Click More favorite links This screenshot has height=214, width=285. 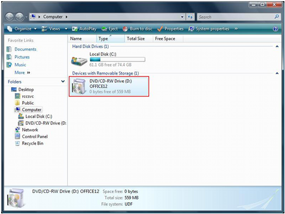click(22, 73)
